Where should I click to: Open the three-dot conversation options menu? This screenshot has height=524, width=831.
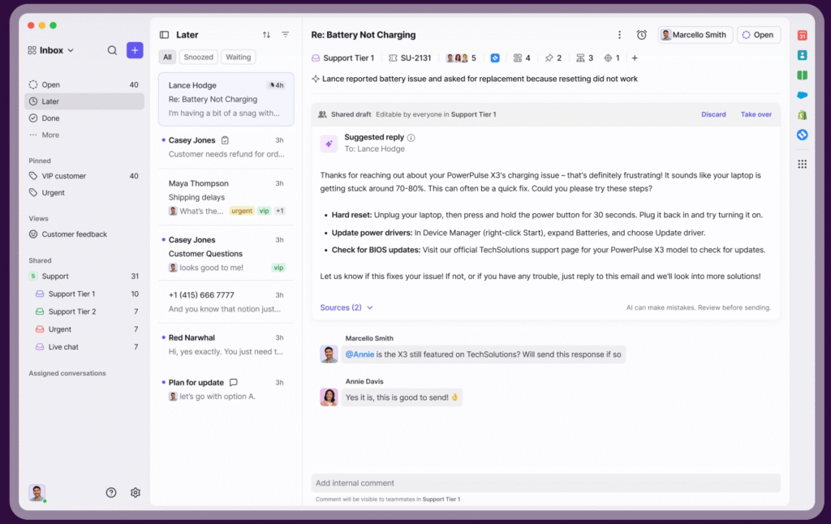click(619, 35)
